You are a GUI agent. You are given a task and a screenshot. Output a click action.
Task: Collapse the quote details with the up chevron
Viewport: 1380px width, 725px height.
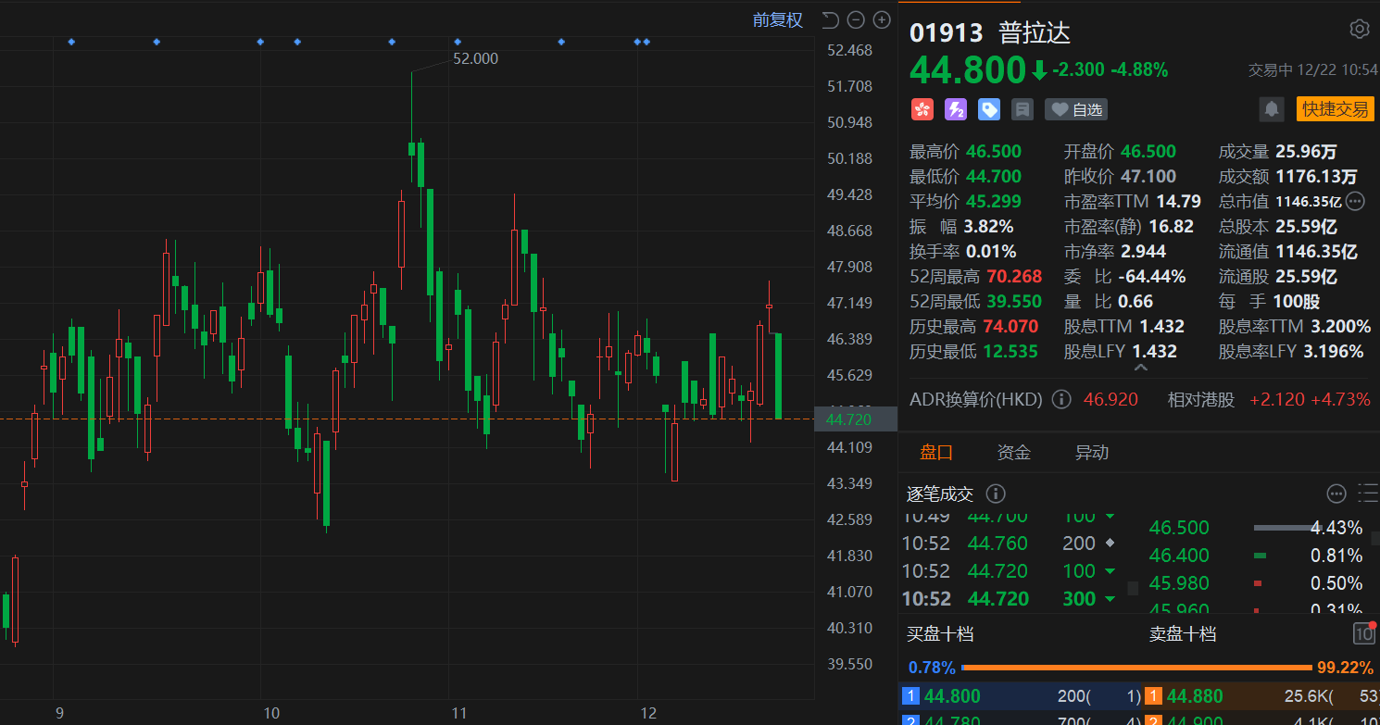click(x=1141, y=367)
